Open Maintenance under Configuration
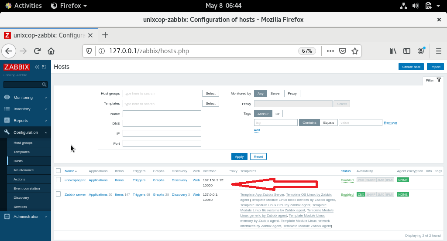447x241 pixels. click(x=24, y=170)
